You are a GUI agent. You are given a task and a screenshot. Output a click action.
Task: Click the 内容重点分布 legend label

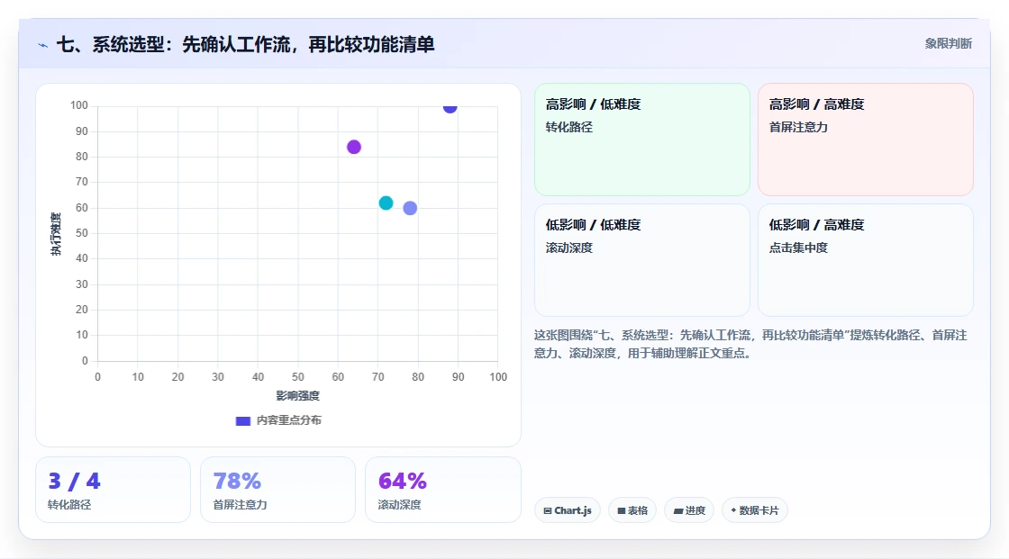288,420
